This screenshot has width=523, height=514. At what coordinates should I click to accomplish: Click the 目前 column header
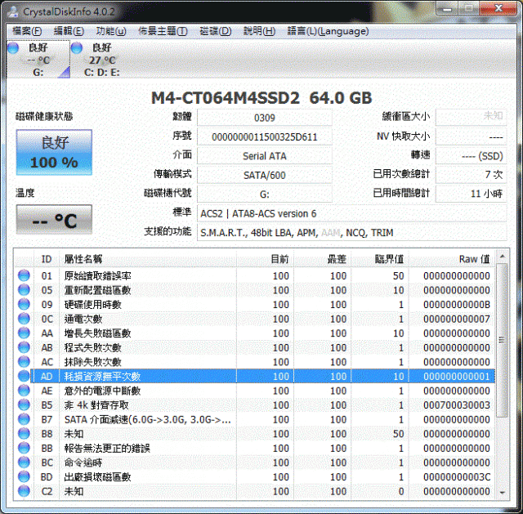[265, 259]
